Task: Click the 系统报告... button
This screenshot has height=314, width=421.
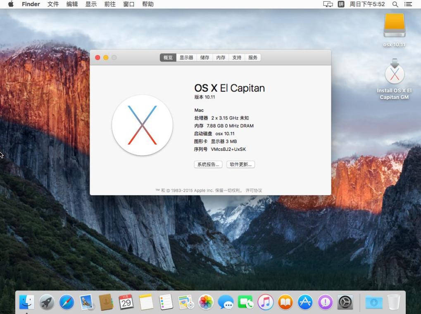Action: point(208,164)
